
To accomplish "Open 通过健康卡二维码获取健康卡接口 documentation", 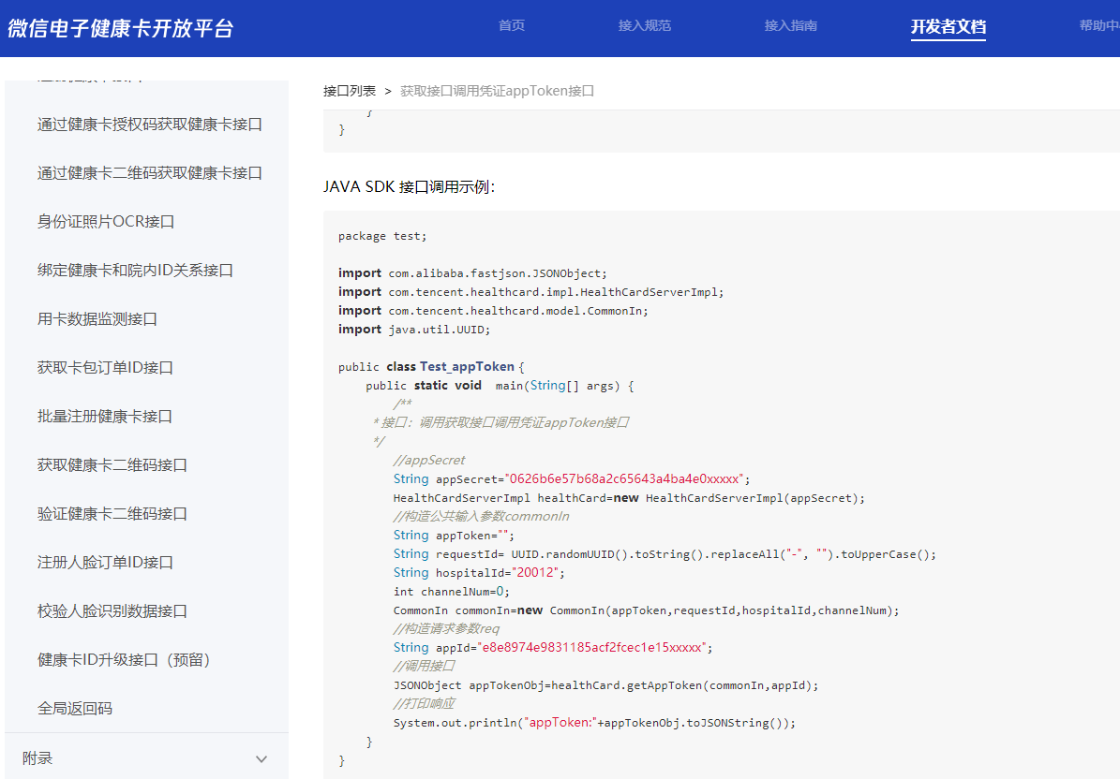I will click(x=150, y=172).
